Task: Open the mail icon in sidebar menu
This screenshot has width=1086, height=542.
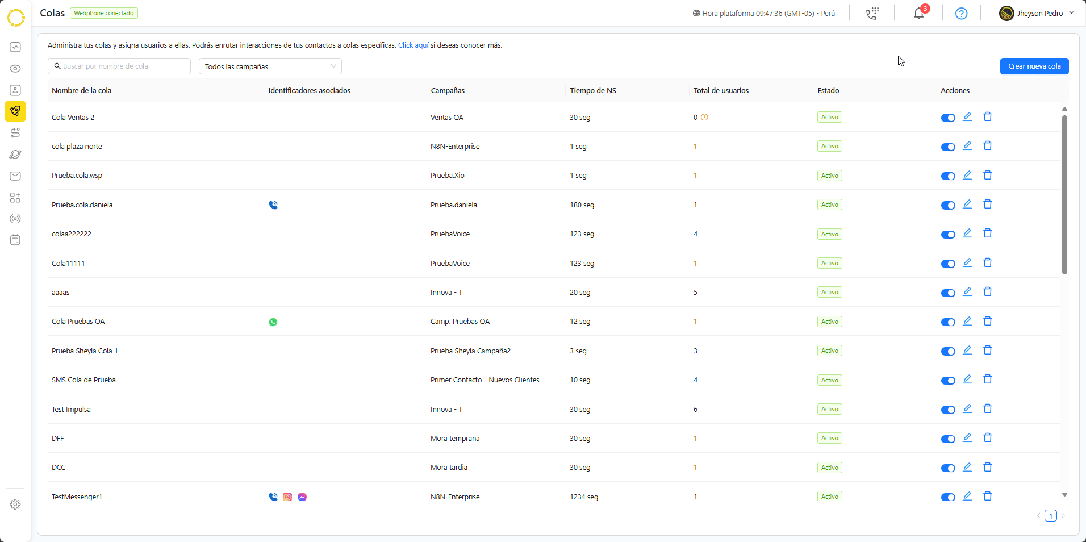Action: (15, 176)
